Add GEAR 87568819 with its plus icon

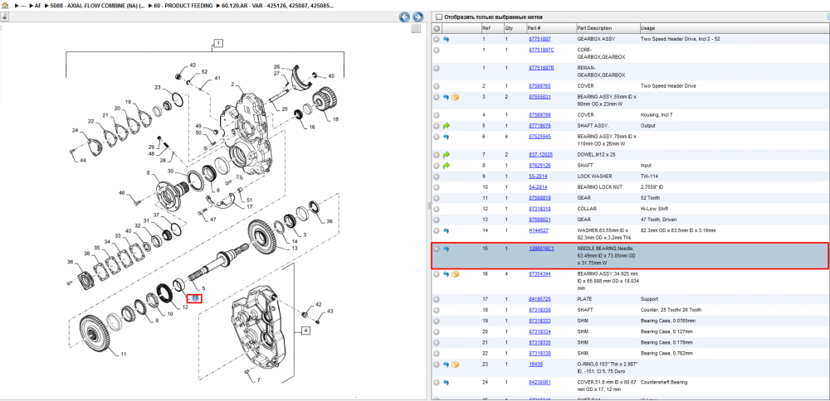tap(437, 198)
